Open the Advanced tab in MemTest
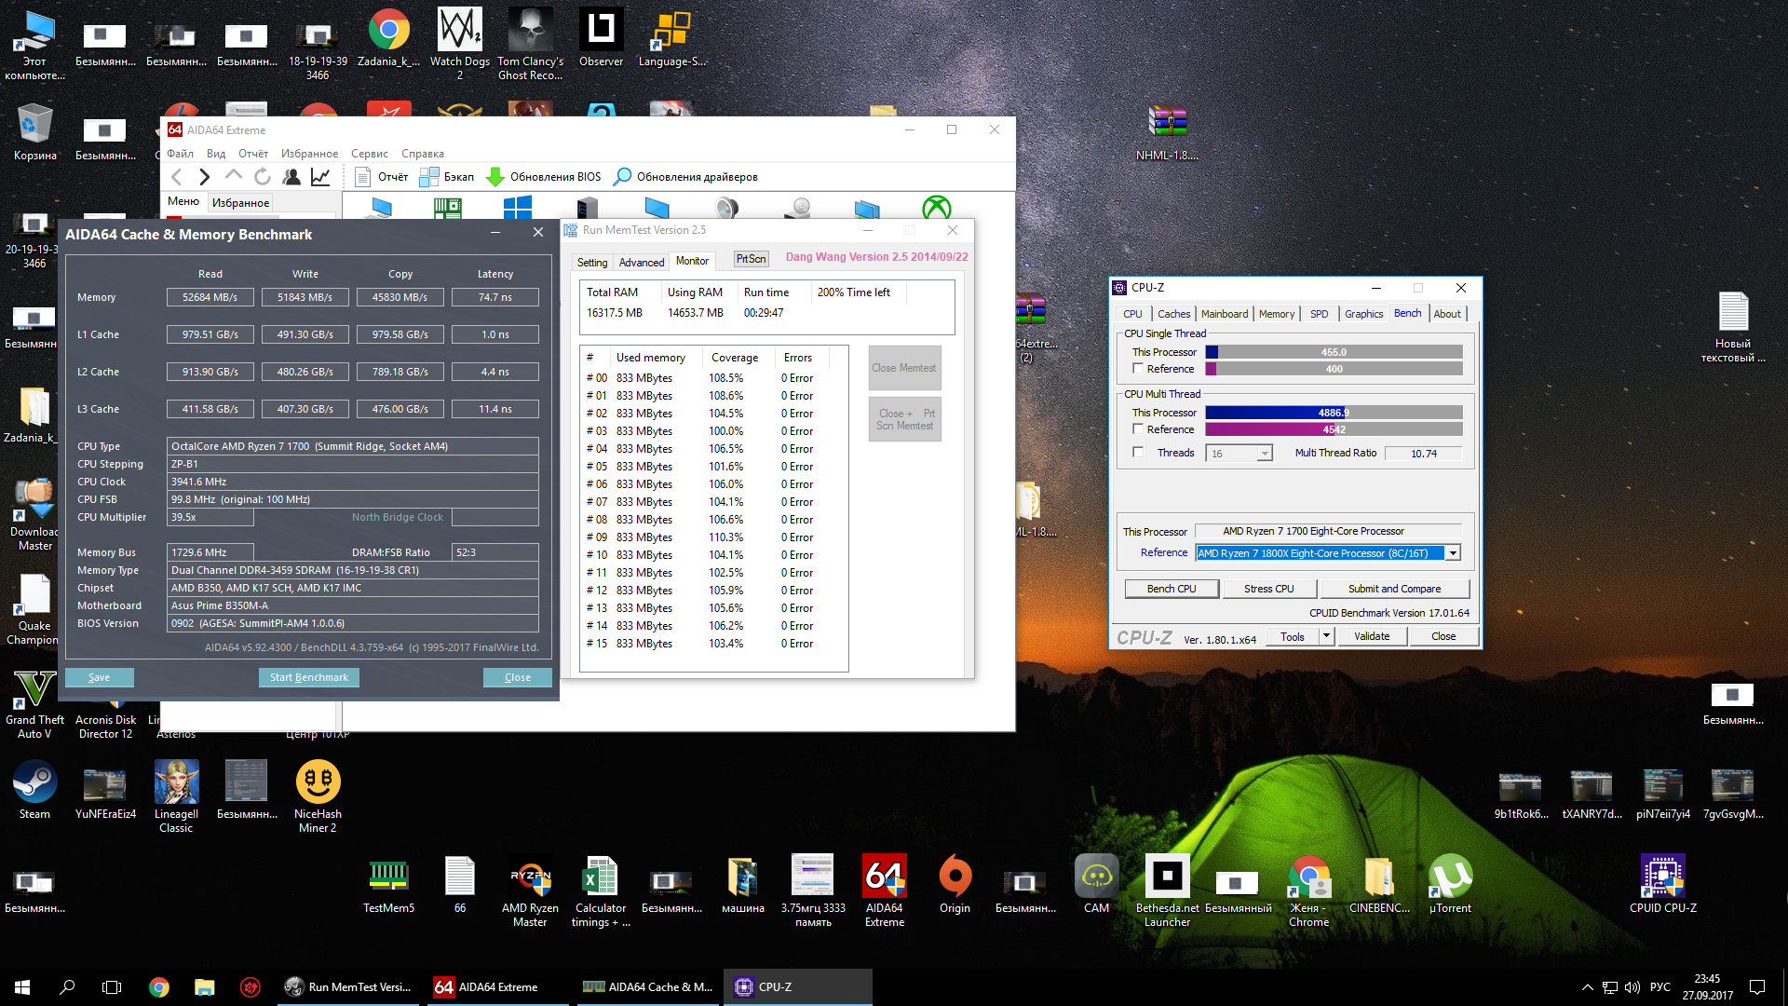This screenshot has width=1788, height=1006. click(642, 263)
